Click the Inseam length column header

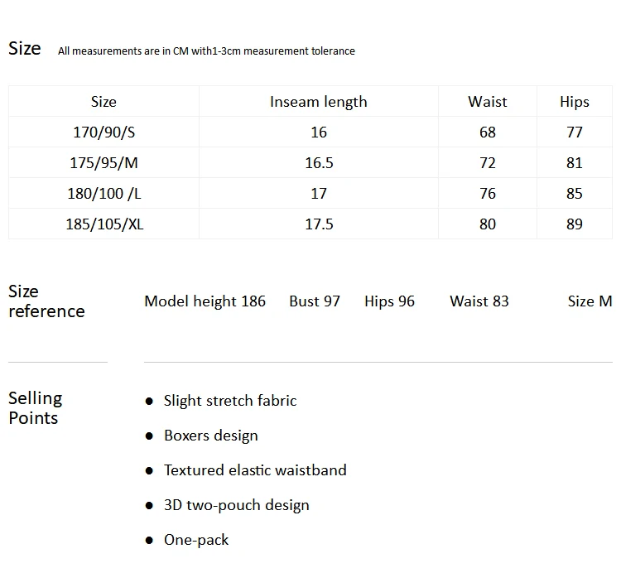(x=319, y=102)
